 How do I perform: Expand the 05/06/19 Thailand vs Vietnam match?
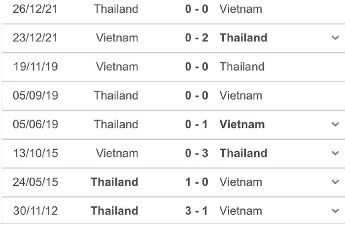[x=335, y=125]
